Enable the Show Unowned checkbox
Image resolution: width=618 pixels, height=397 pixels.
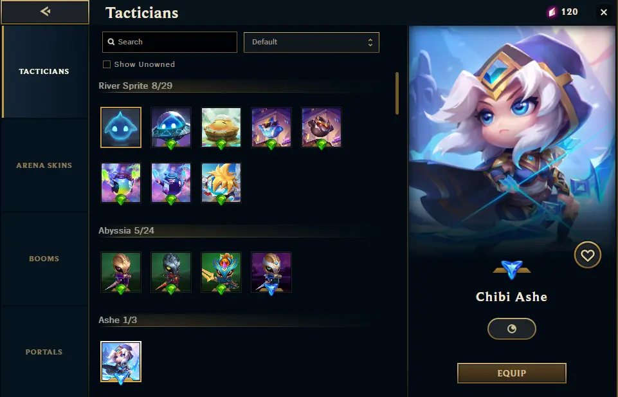[106, 64]
